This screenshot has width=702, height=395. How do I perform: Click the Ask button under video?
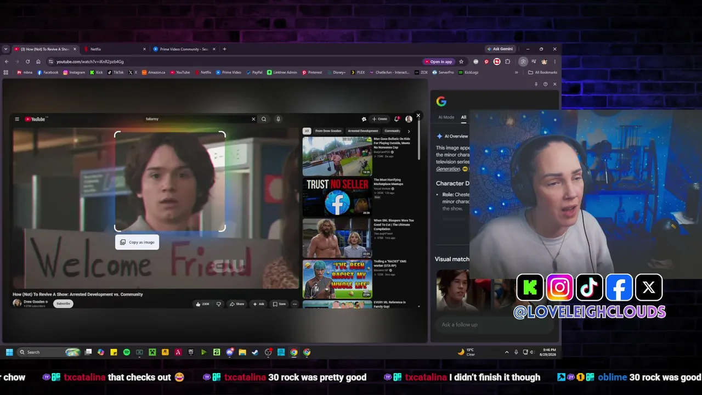click(x=258, y=304)
